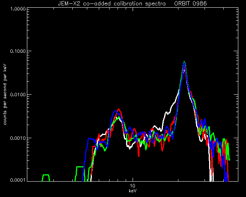This screenshot has height=197, width=246.
Task: Click the red dip reaching lowest mid-spectrum
Action: point(139,155)
